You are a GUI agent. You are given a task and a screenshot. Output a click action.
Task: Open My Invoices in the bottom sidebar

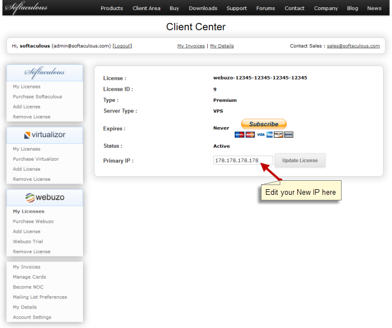pyautogui.click(x=26, y=267)
